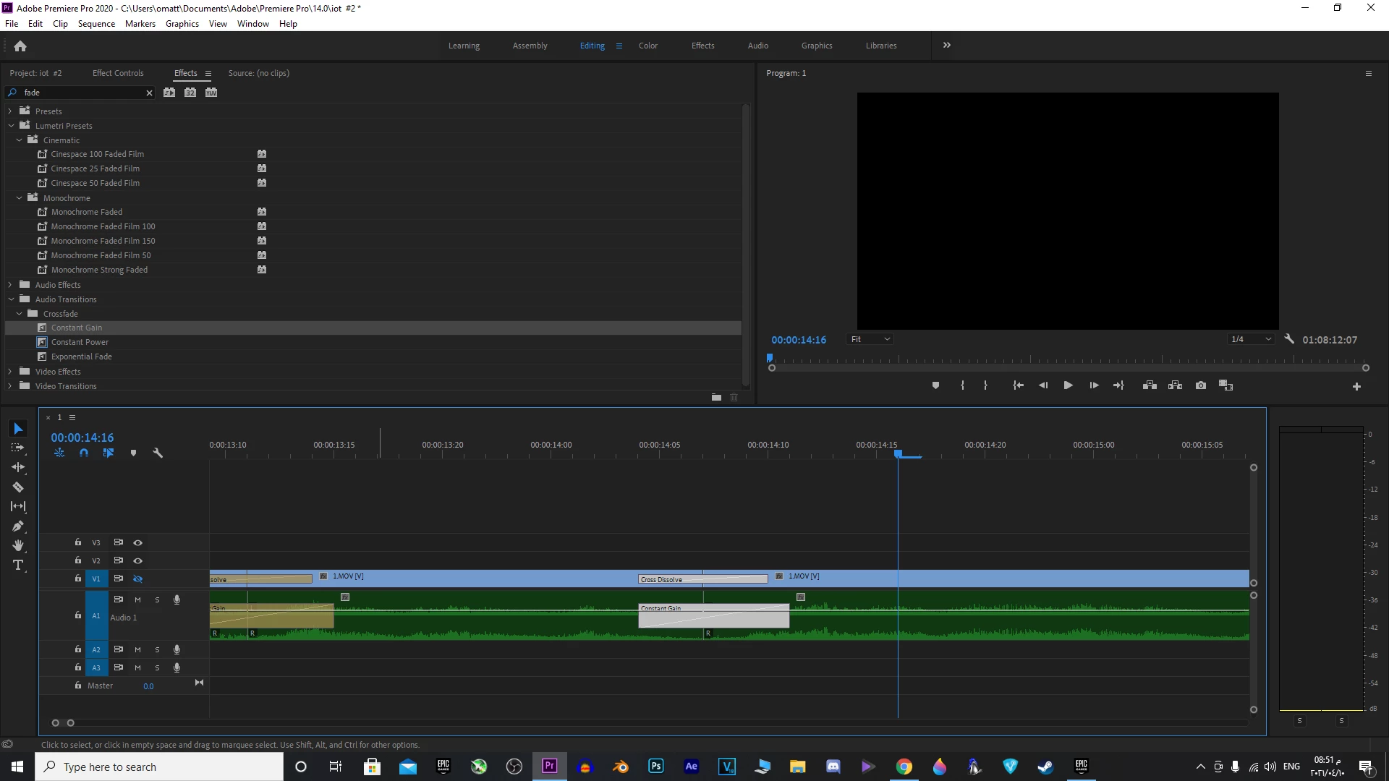Select the Hand tool
This screenshot has width=1389, height=781.
[18, 546]
